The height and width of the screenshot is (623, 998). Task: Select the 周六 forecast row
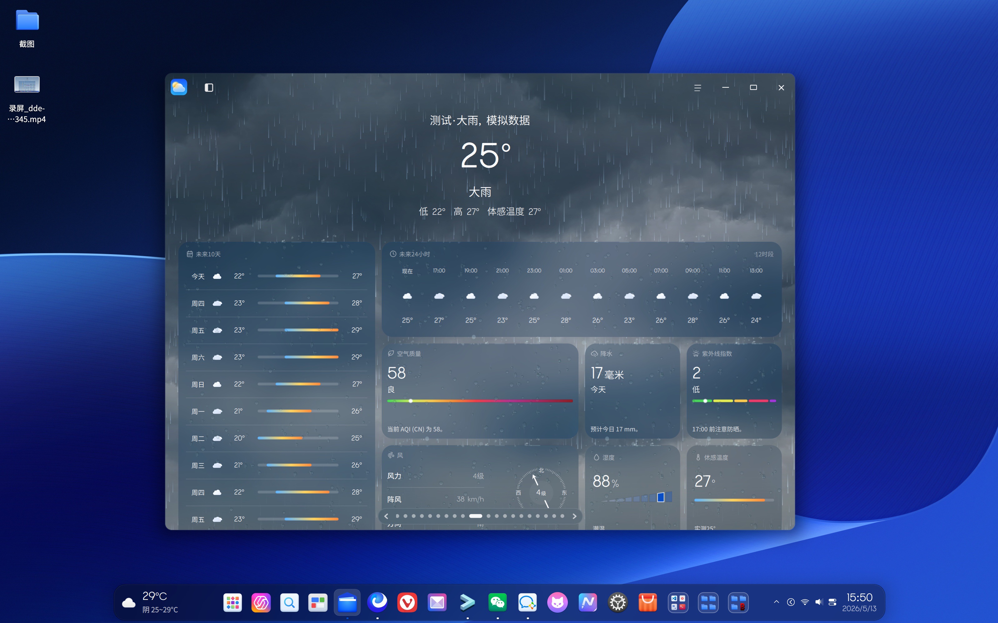pos(276,357)
